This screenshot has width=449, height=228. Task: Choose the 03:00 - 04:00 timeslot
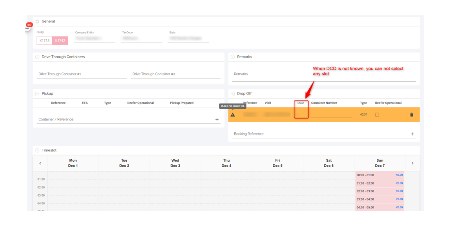point(379,199)
